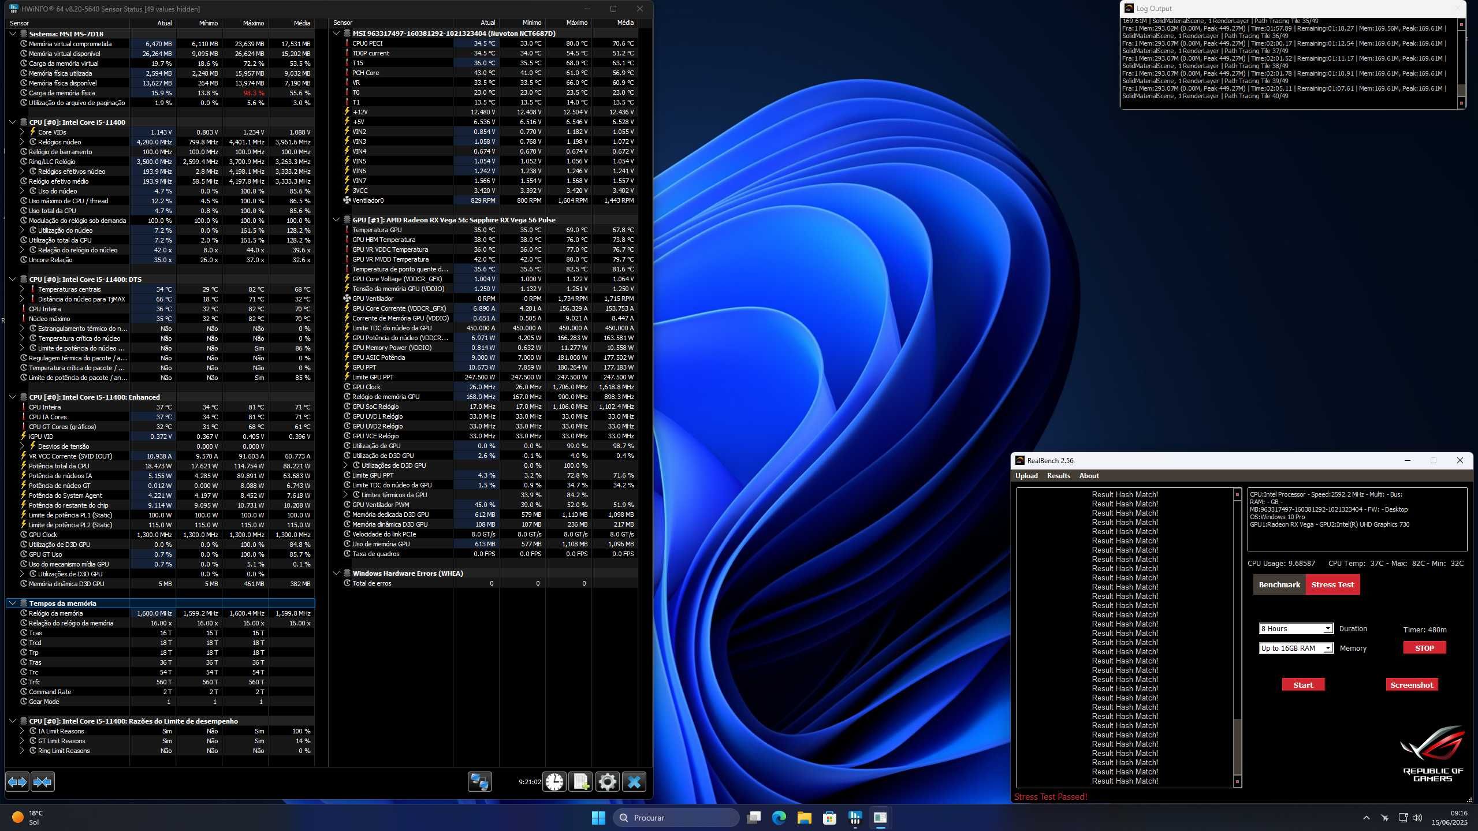Click the RealBench taskbar icon
The width and height of the screenshot is (1478, 831).
point(880,818)
